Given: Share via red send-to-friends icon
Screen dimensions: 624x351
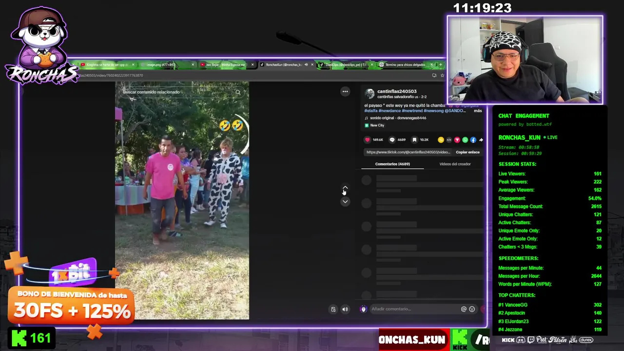Looking at the screenshot, I should 457,140.
